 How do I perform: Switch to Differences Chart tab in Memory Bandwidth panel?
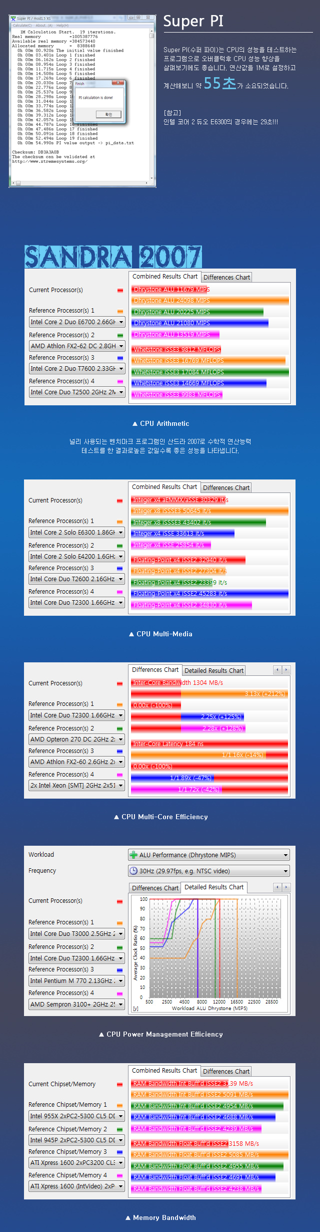[226, 1072]
